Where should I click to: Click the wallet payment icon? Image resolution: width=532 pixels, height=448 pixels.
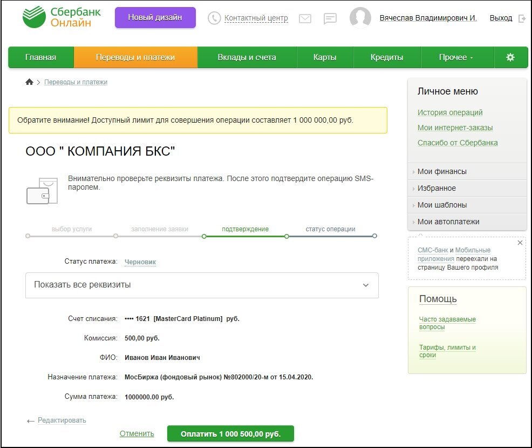click(42, 191)
